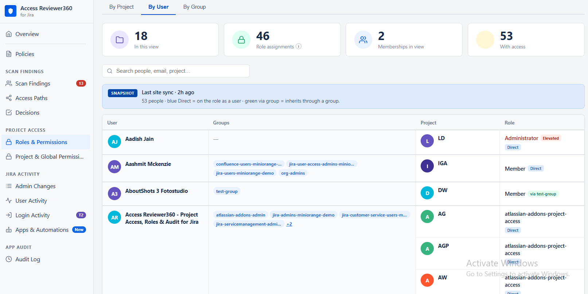
Task: Click the AR avatar for Access Reviewer360
Action: pos(114,217)
